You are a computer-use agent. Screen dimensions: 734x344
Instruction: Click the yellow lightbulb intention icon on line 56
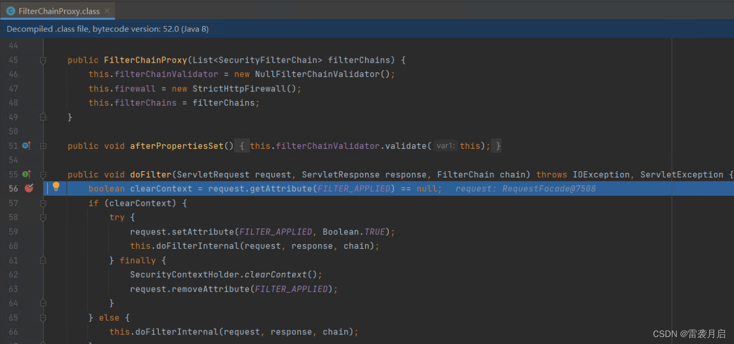56,186
